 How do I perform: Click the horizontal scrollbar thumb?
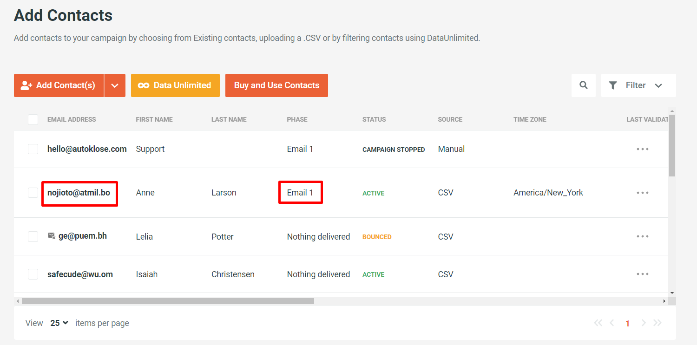(x=168, y=301)
